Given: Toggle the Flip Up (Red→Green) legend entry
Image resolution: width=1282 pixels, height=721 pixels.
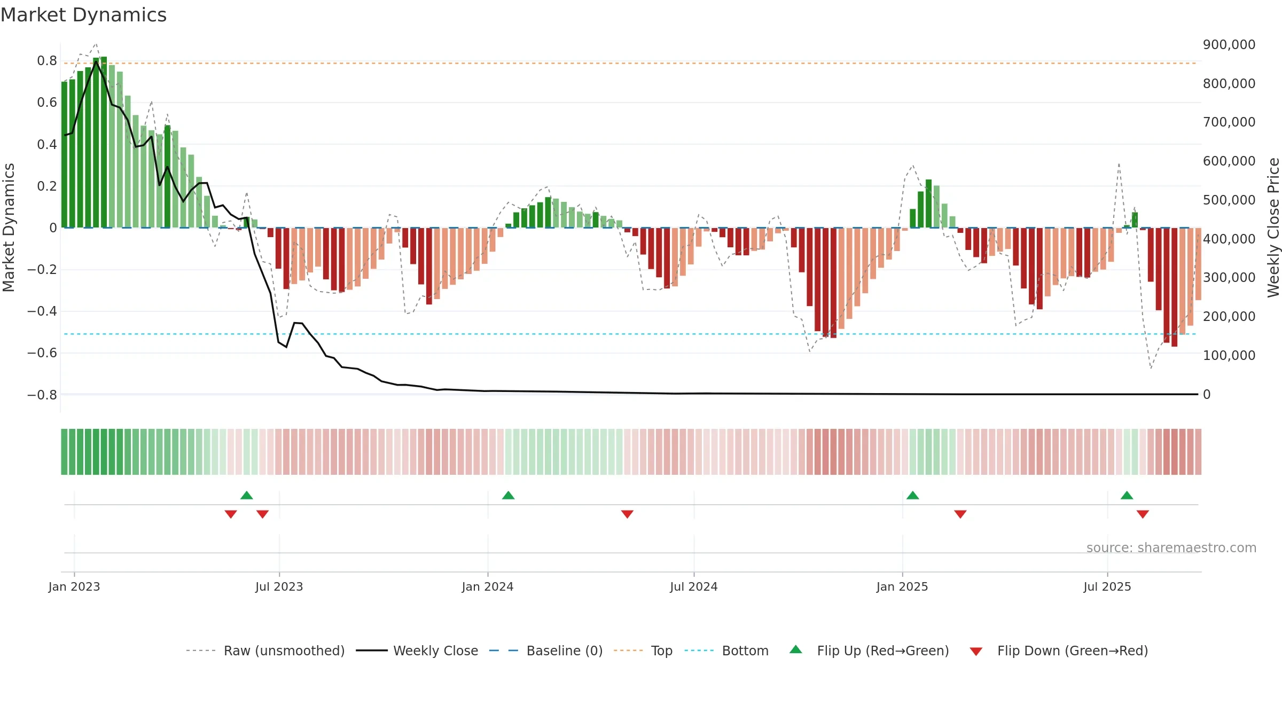Looking at the screenshot, I should click(x=869, y=651).
